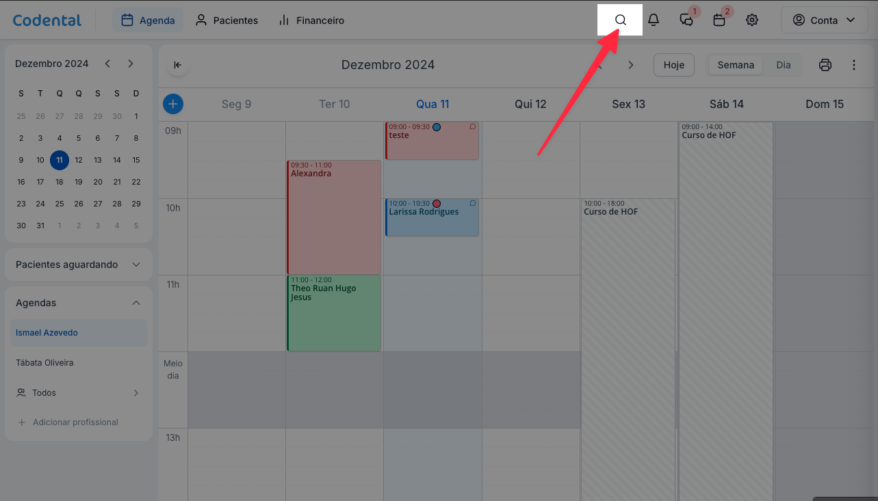Open the settings gear icon
Screen dimensions: 878x501
click(x=752, y=20)
